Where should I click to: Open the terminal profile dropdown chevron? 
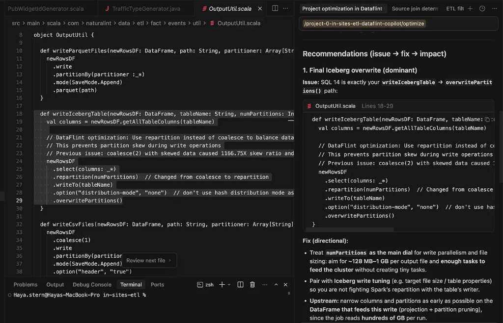[x=229, y=284]
